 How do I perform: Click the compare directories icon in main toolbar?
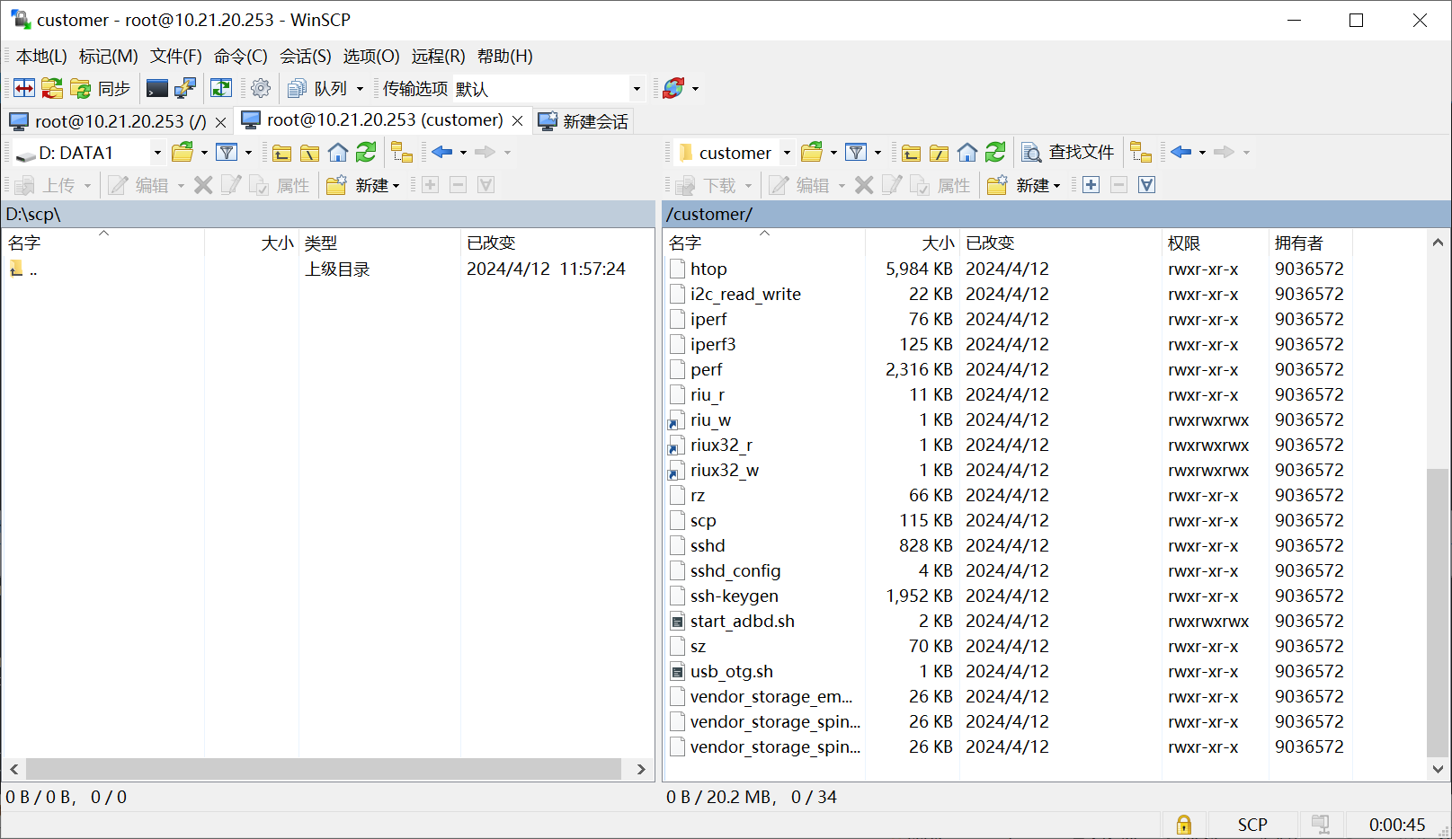pyautogui.click(x=24, y=88)
